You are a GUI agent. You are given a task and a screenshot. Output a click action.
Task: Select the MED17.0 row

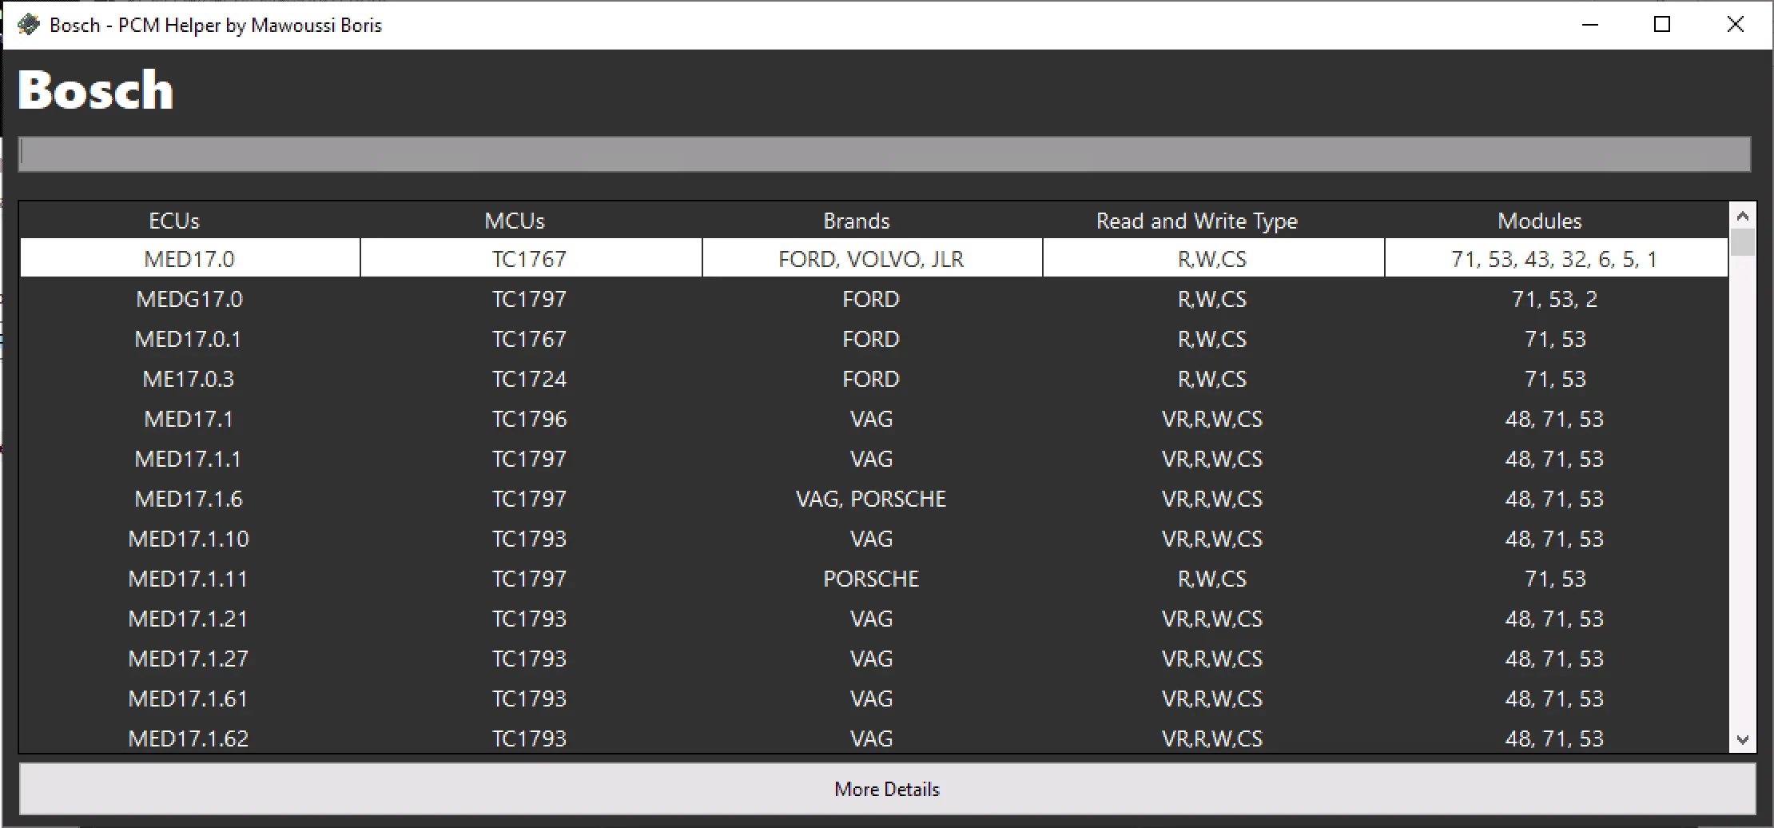click(874, 258)
